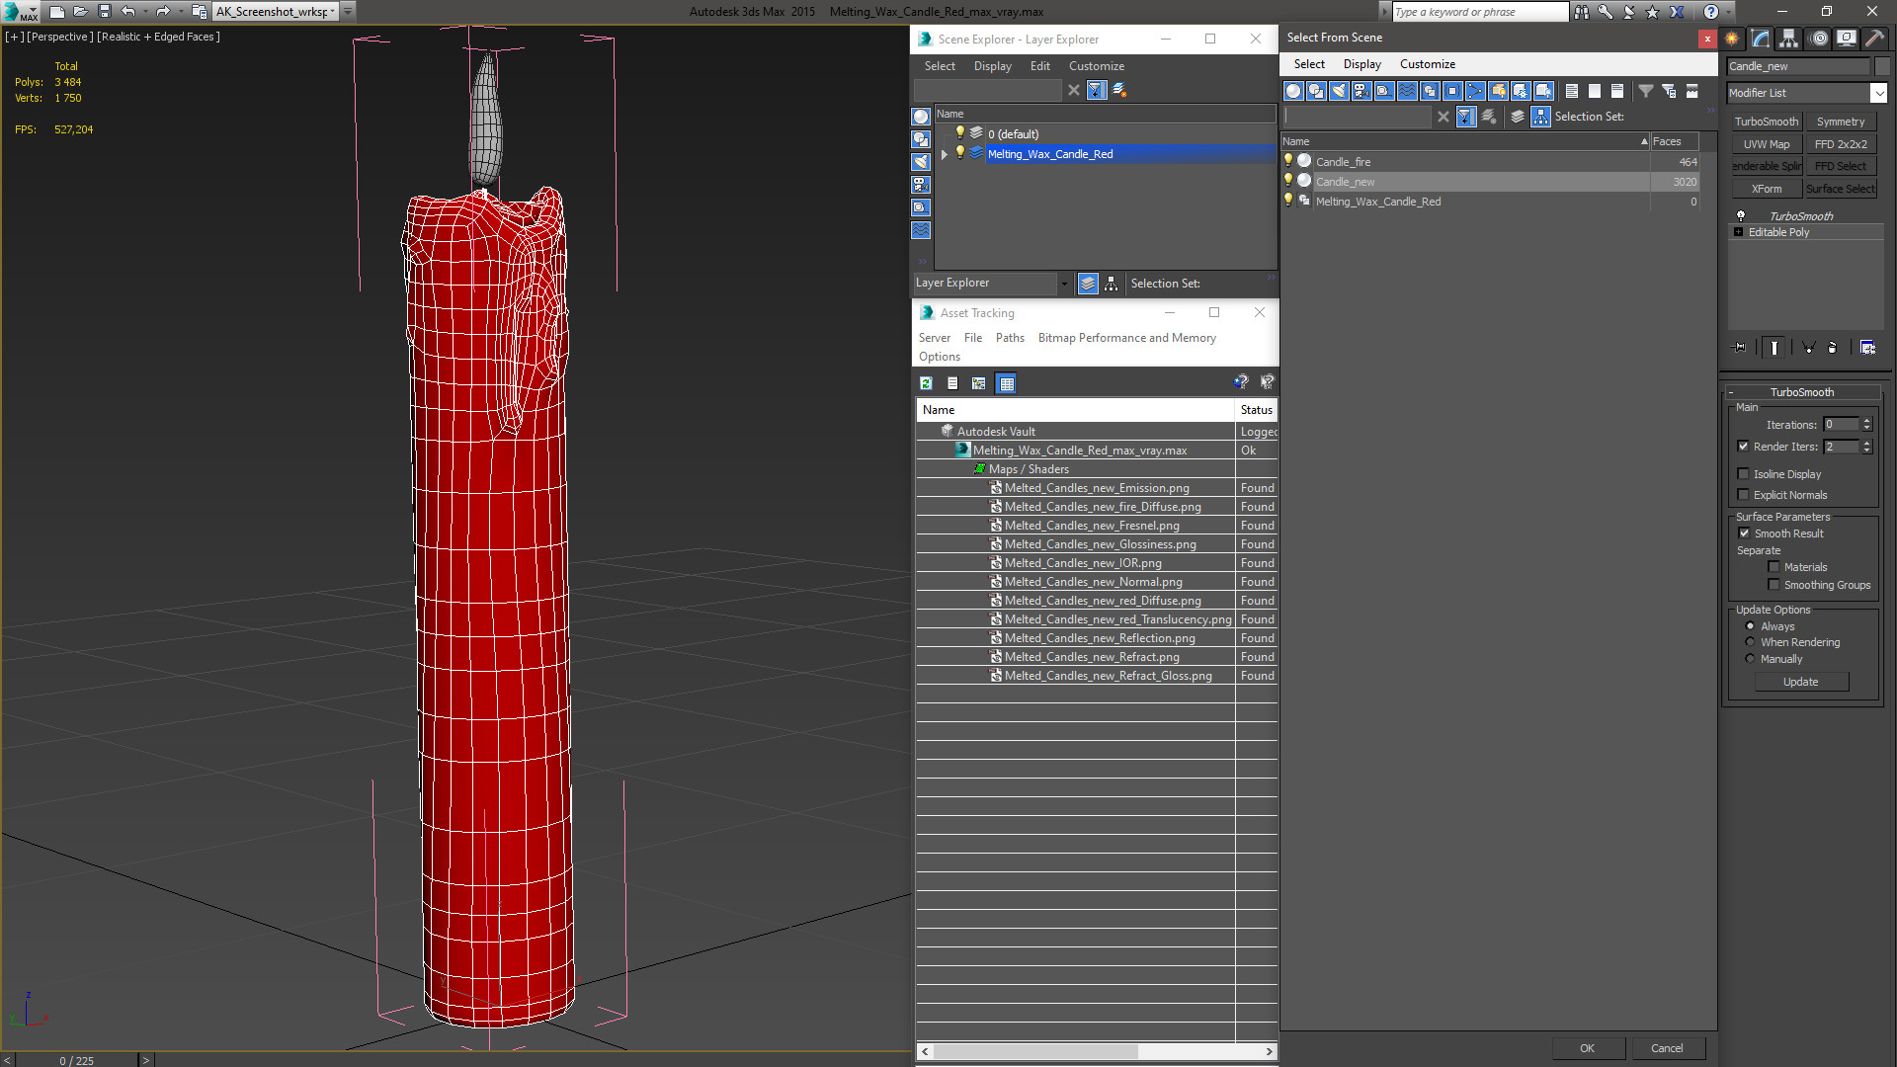Open the Utilities hammer panel tab

click(1874, 39)
